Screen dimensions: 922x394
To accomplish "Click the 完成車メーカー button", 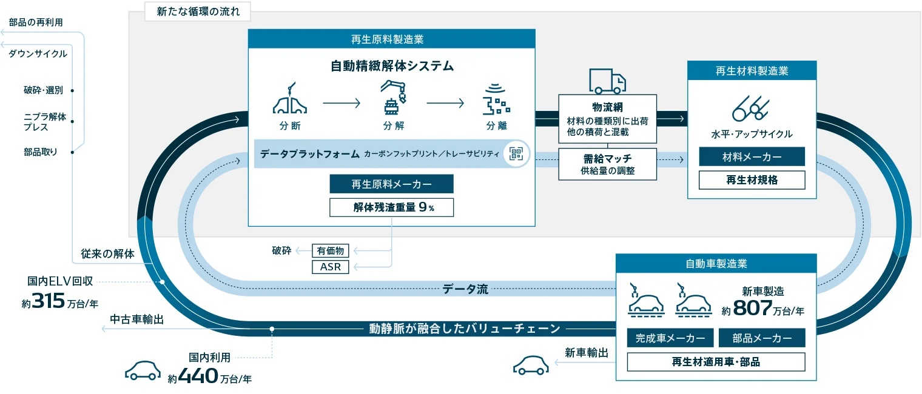I will click(x=670, y=338).
